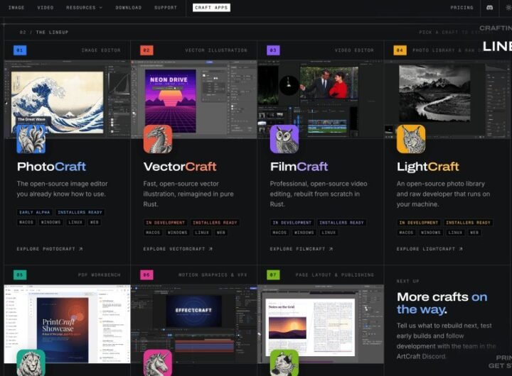Click the Image Editor category label
The image size is (512, 376).
[101, 50]
